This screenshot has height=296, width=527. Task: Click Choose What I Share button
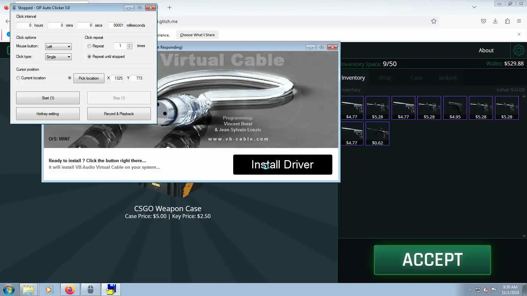[x=197, y=35]
